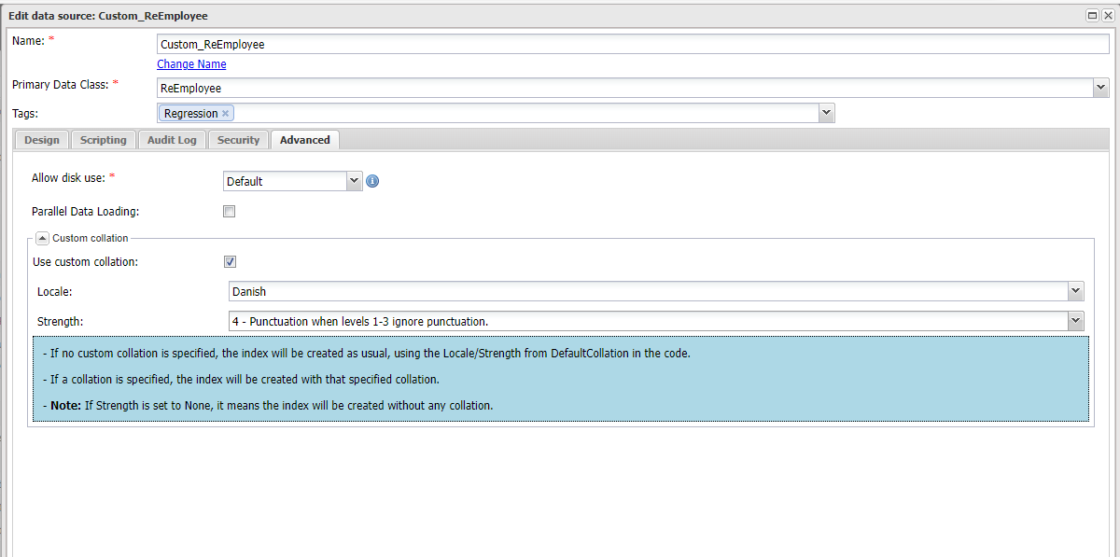The image size is (1120, 557).
Task: Click the Name input field
Action: click(633, 44)
